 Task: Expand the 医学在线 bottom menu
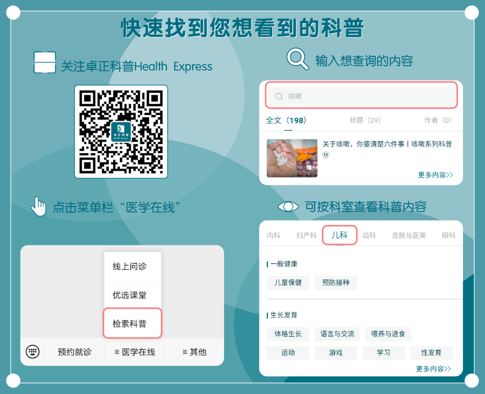[x=135, y=352]
